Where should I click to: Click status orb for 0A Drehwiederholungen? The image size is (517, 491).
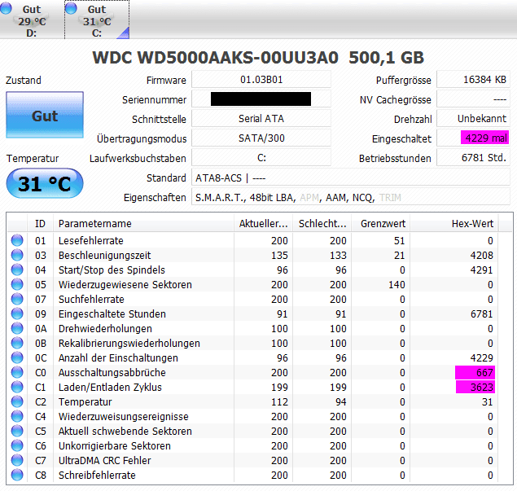(17, 328)
